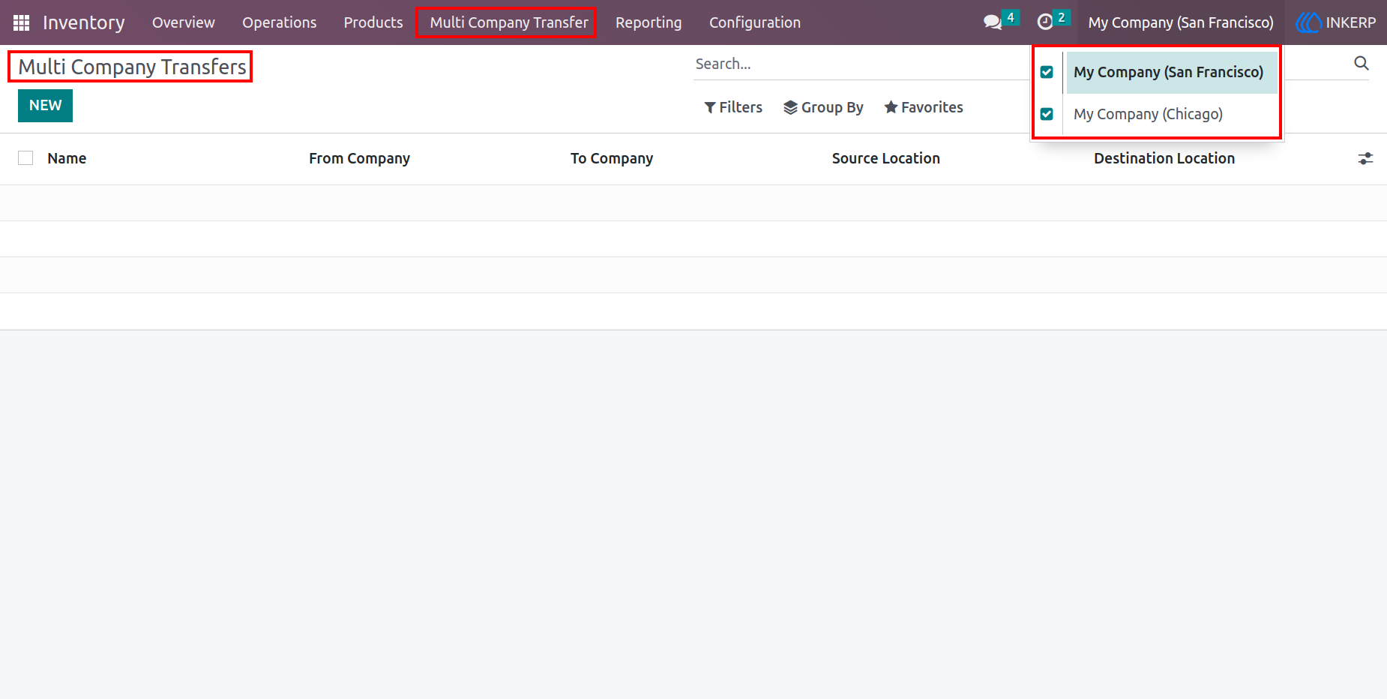The width and height of the screenshot is (1387, 699).
Task: Open the Reporting menu
Action: pos(649,22)
